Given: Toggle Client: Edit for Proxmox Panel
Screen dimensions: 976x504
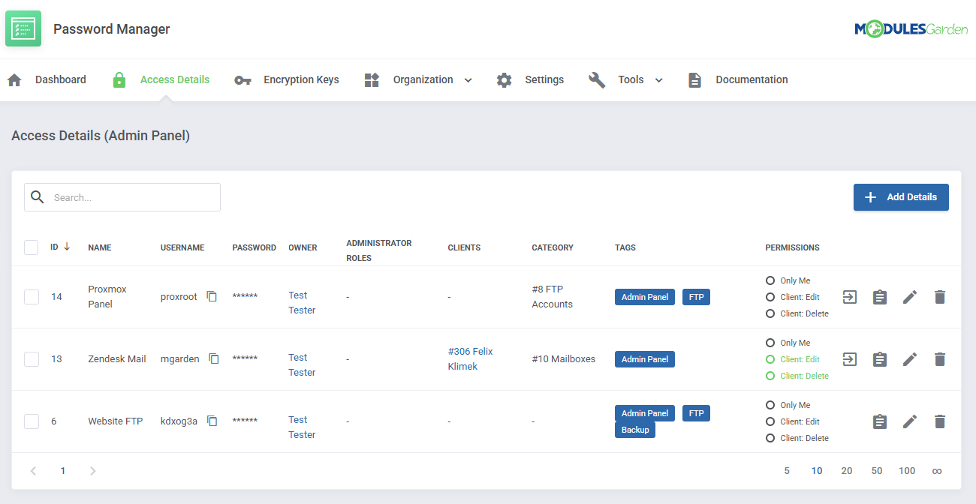Looking at the screenshot, I should click(770, 297).
